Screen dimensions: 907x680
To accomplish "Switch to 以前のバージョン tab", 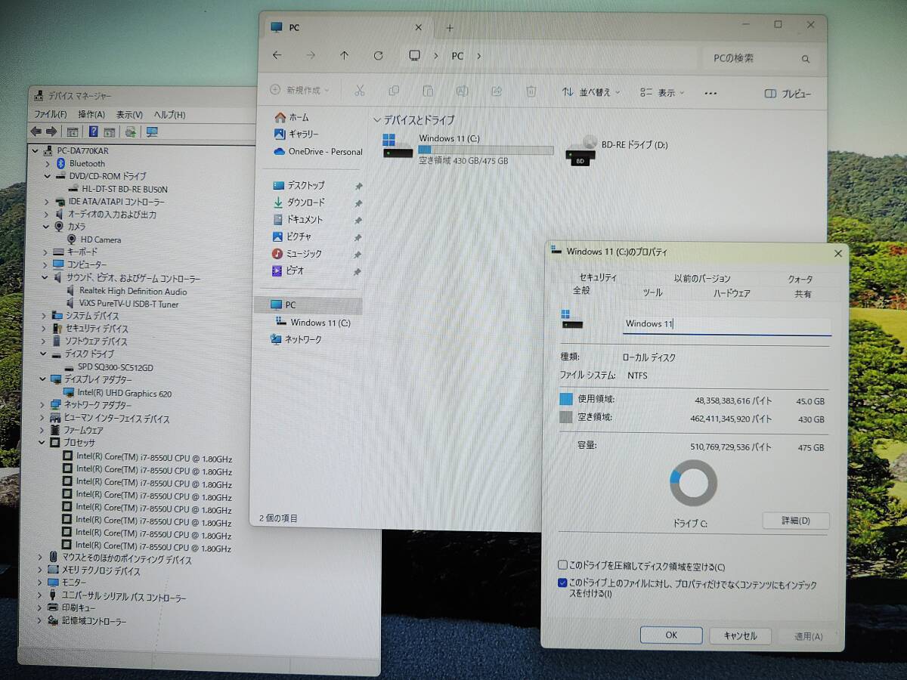I will (x=702, y=278).
